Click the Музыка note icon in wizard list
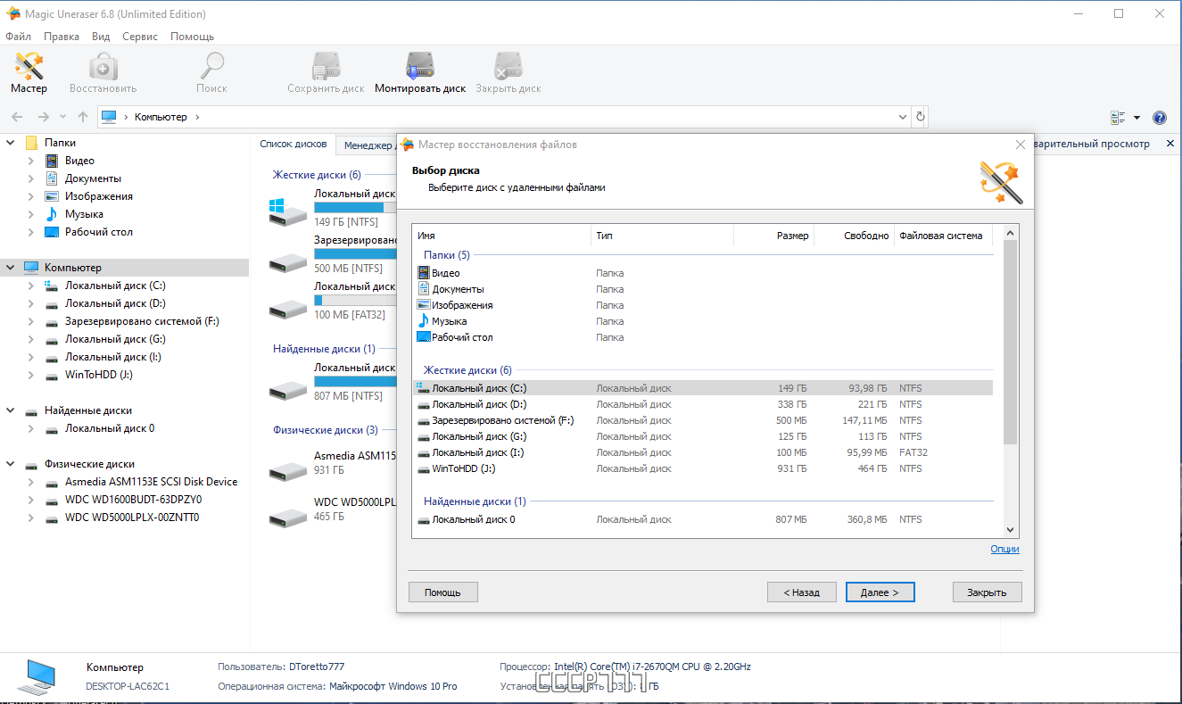 [x=424, y=321]
